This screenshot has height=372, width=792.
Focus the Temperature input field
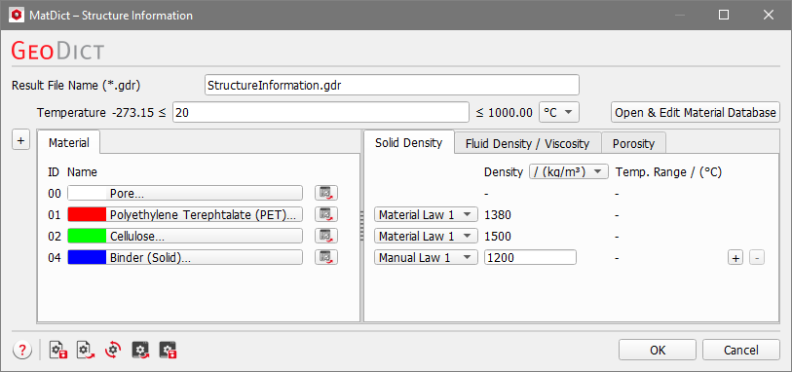click(321, 112)
